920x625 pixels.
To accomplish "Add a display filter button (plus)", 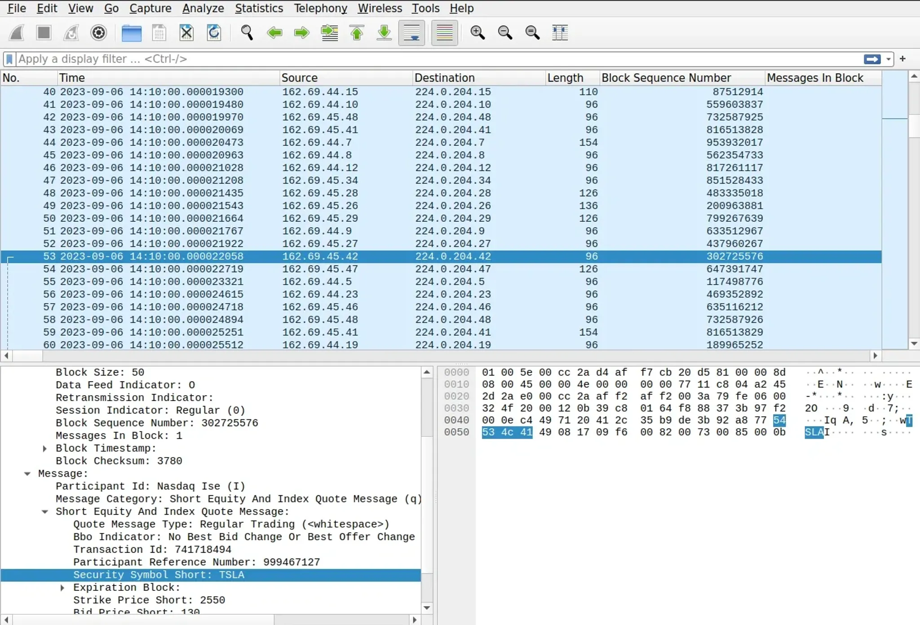I will [902, 59].
